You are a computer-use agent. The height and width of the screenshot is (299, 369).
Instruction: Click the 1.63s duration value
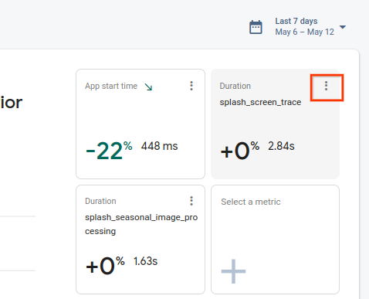click(x=145, y=261)
